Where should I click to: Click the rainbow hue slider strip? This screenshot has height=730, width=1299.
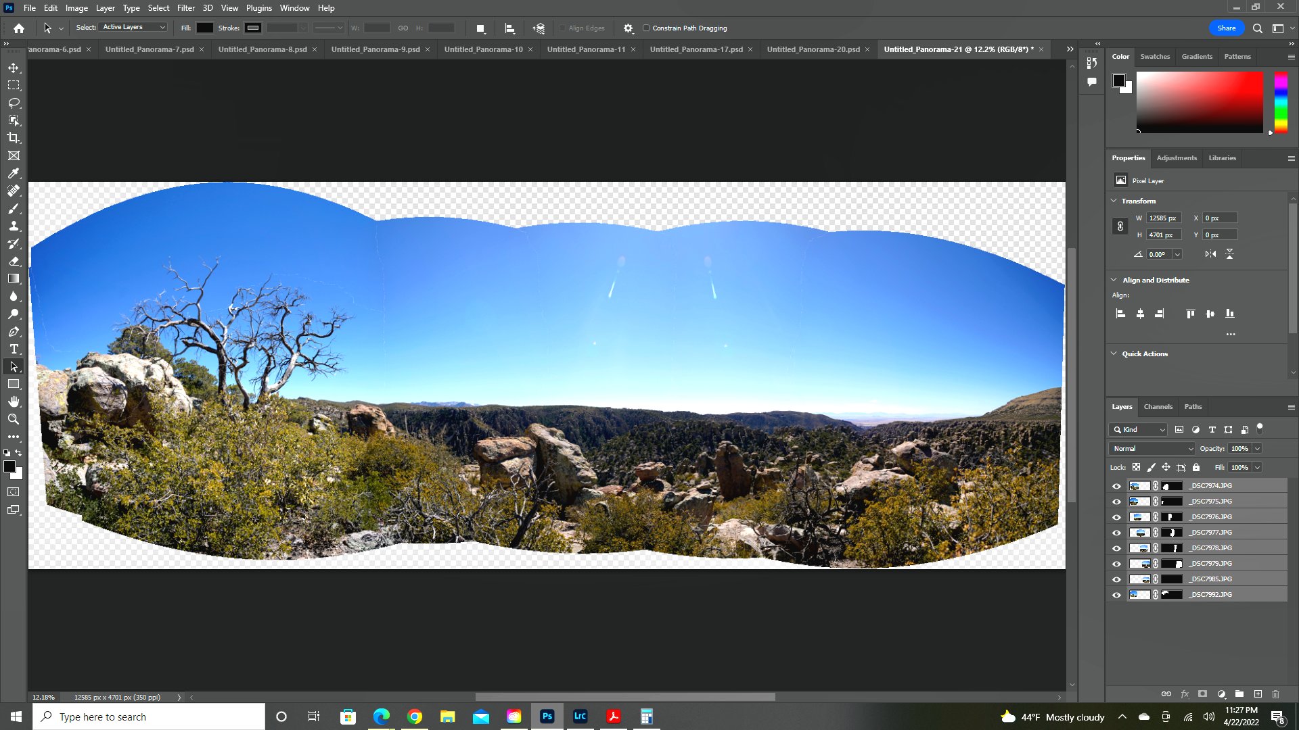[x=1281, y=103]
